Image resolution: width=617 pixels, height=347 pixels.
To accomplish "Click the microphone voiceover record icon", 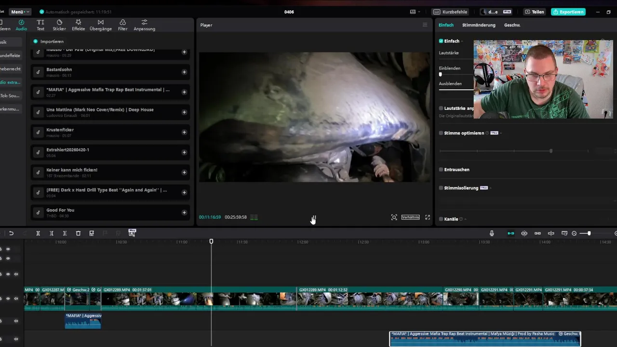I will 492,233.
